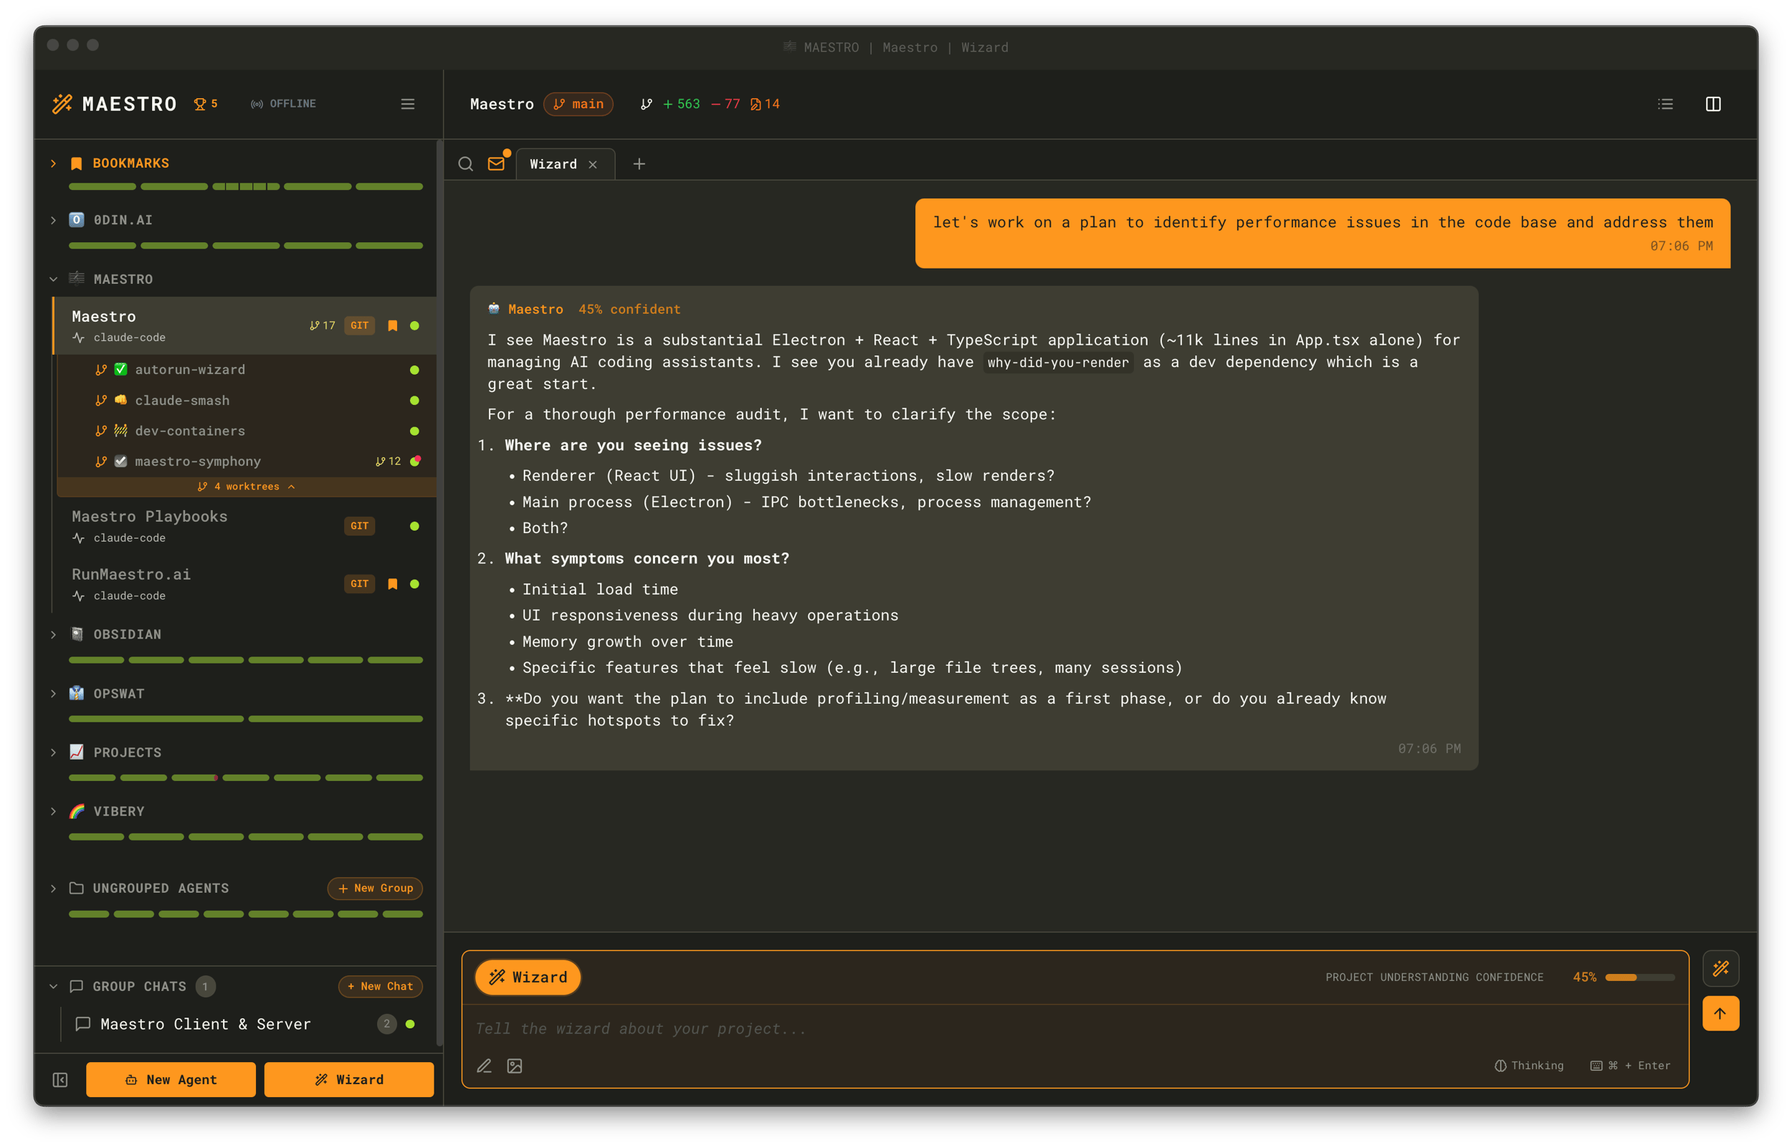The width and height of the screenshot is (1792, 1148).
Task: Click the main branch badge
Action: [578, 104]
